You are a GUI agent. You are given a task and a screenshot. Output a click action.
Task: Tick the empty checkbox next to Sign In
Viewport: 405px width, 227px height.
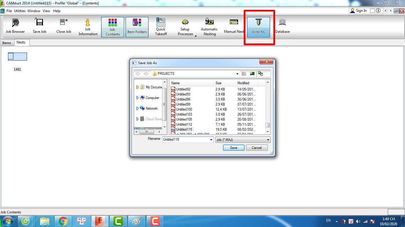click(372, 11)
